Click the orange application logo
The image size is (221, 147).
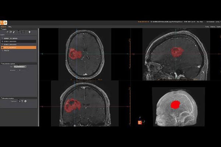4,23
